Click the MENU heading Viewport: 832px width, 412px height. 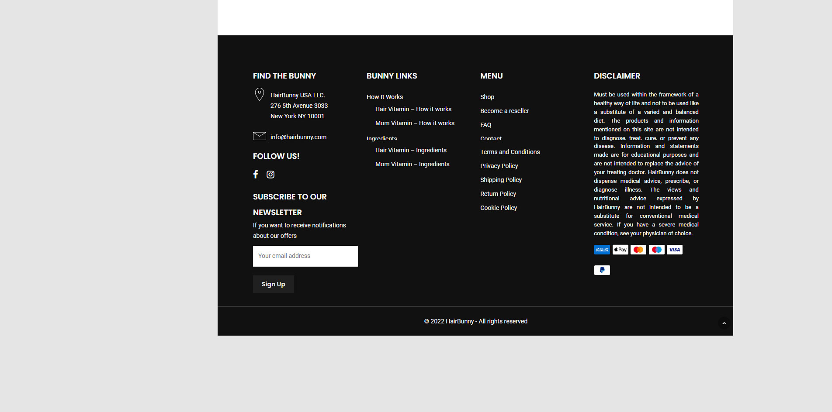[x=491, y=76]
